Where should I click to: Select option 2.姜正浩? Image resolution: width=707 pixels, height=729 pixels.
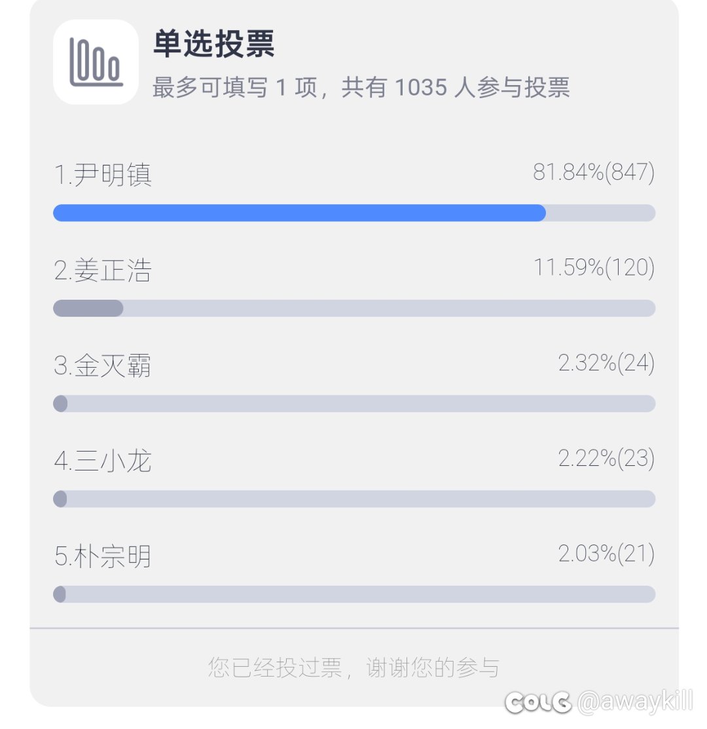pos(103,271)
